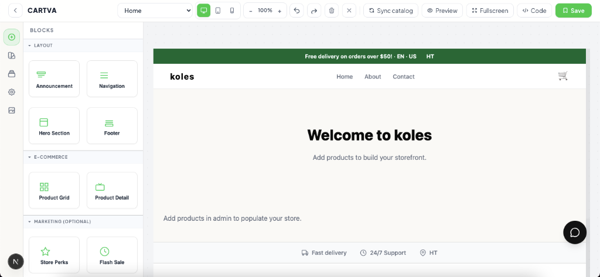Click the 24/7 Support clock icon
The image size is (600, 277).
pyautogui.click(x=363, y=253)
